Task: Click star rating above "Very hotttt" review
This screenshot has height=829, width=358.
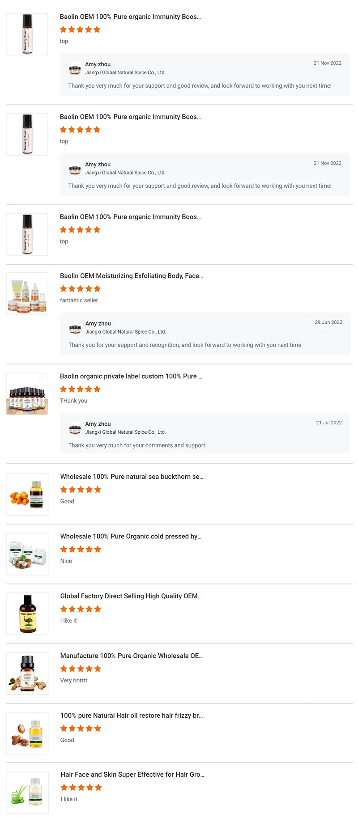Action: (x=81, y=669)
